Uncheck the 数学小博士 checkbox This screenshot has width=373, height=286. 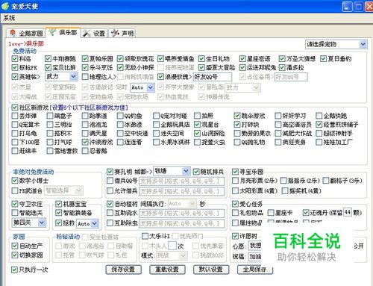[15, 181]
